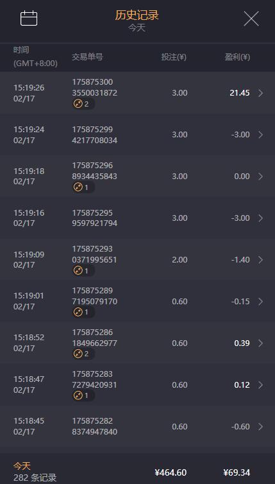Viewport: 275px width, 484px height.
Task: Open details arrow for the 0.39 profit record
Action: pyautogui.click(x=261, y=343)
